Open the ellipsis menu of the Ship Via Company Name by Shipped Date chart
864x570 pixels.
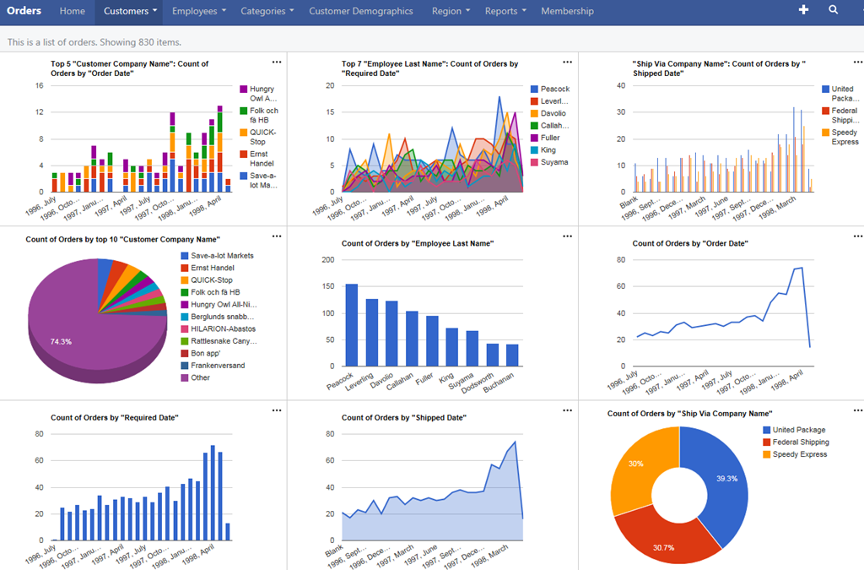[x=858, y=62]
